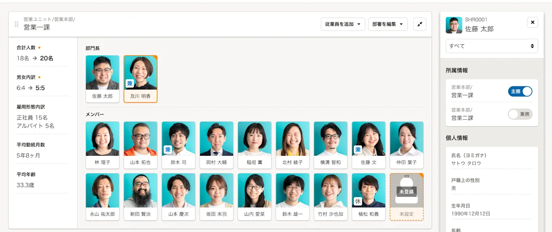
Task: Select member card 佐藤 文
Action: coord(369,145)
